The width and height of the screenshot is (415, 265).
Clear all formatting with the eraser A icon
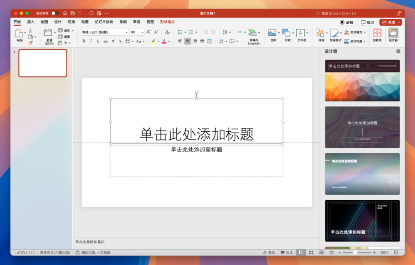tap(167, 32)
